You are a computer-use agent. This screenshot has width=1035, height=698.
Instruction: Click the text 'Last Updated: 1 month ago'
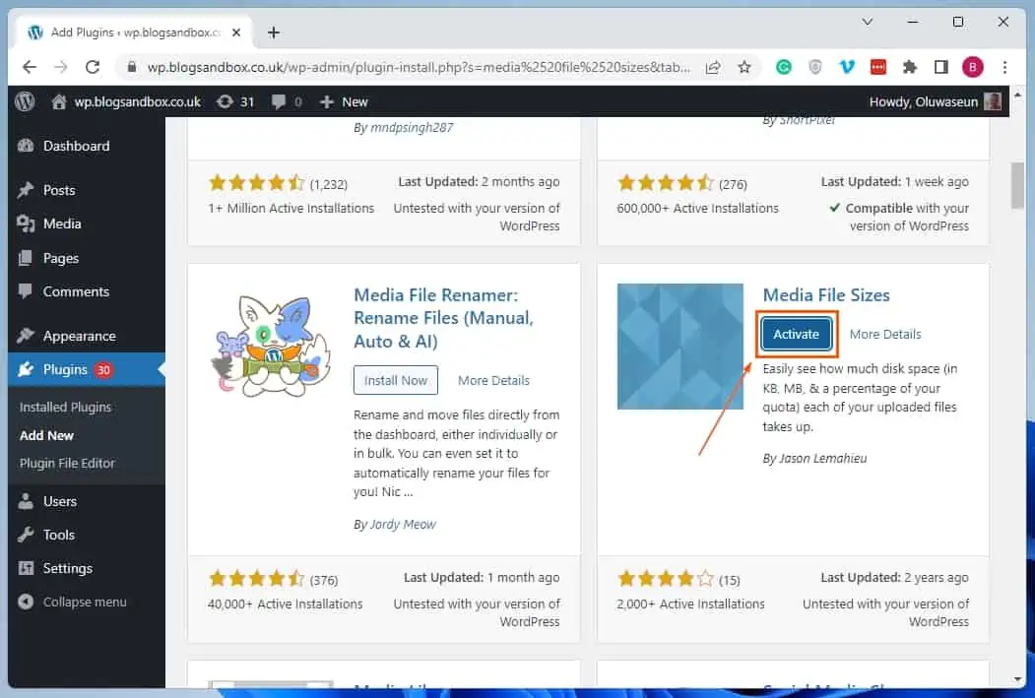tap(482, 577)
